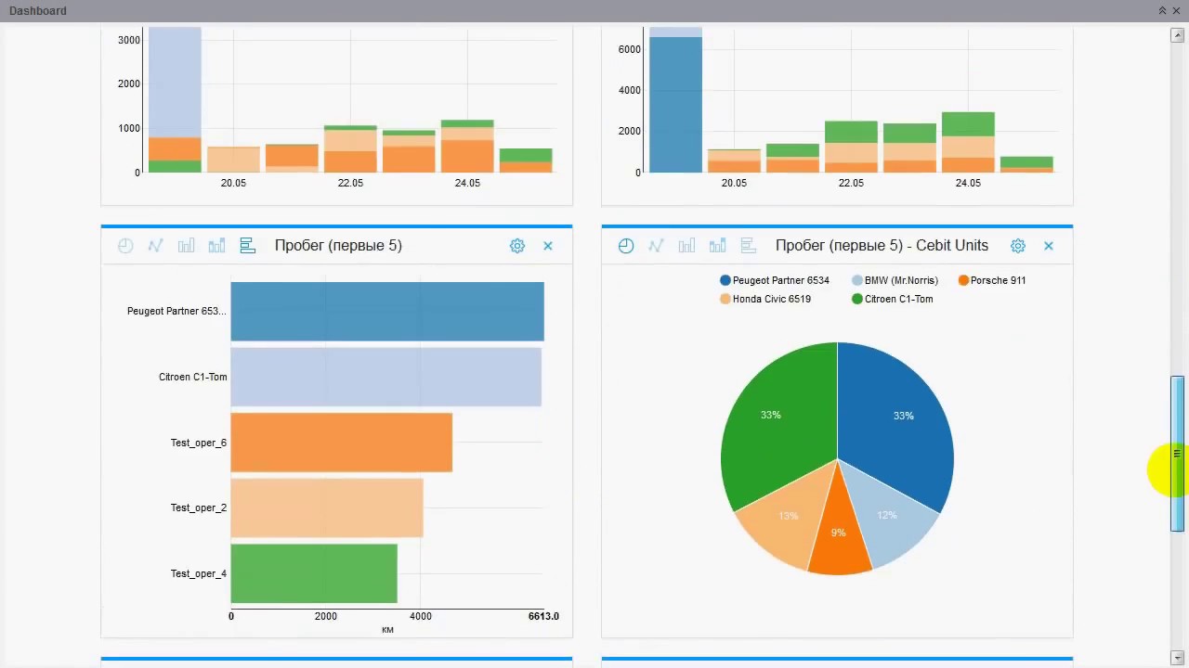1189x668 pixels.
Task: Click the vertical scrollbar thumb
Action: [x=1177, y=454]
